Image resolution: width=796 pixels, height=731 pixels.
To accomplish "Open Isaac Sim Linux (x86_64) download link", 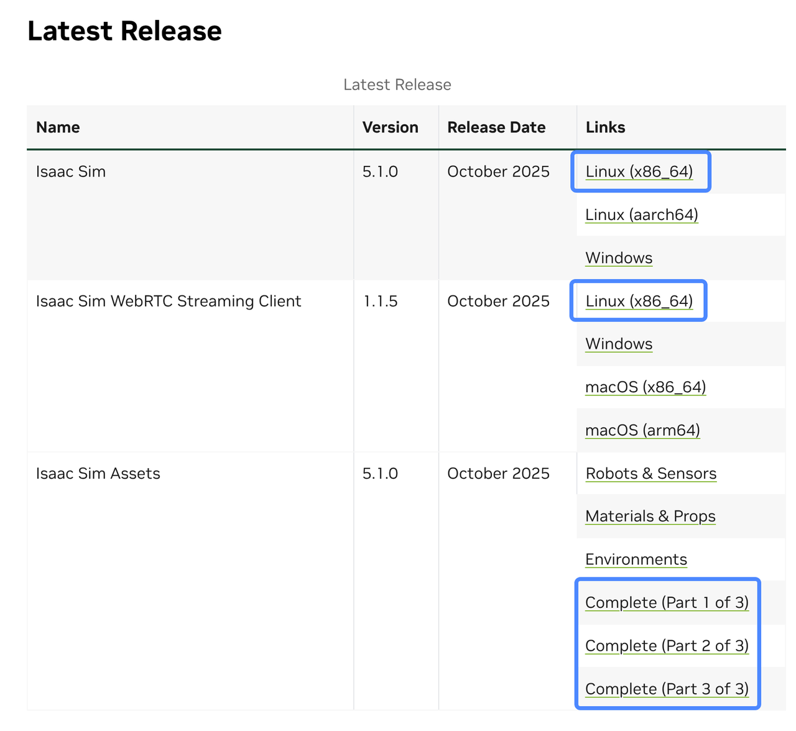I will coord(639,172).
